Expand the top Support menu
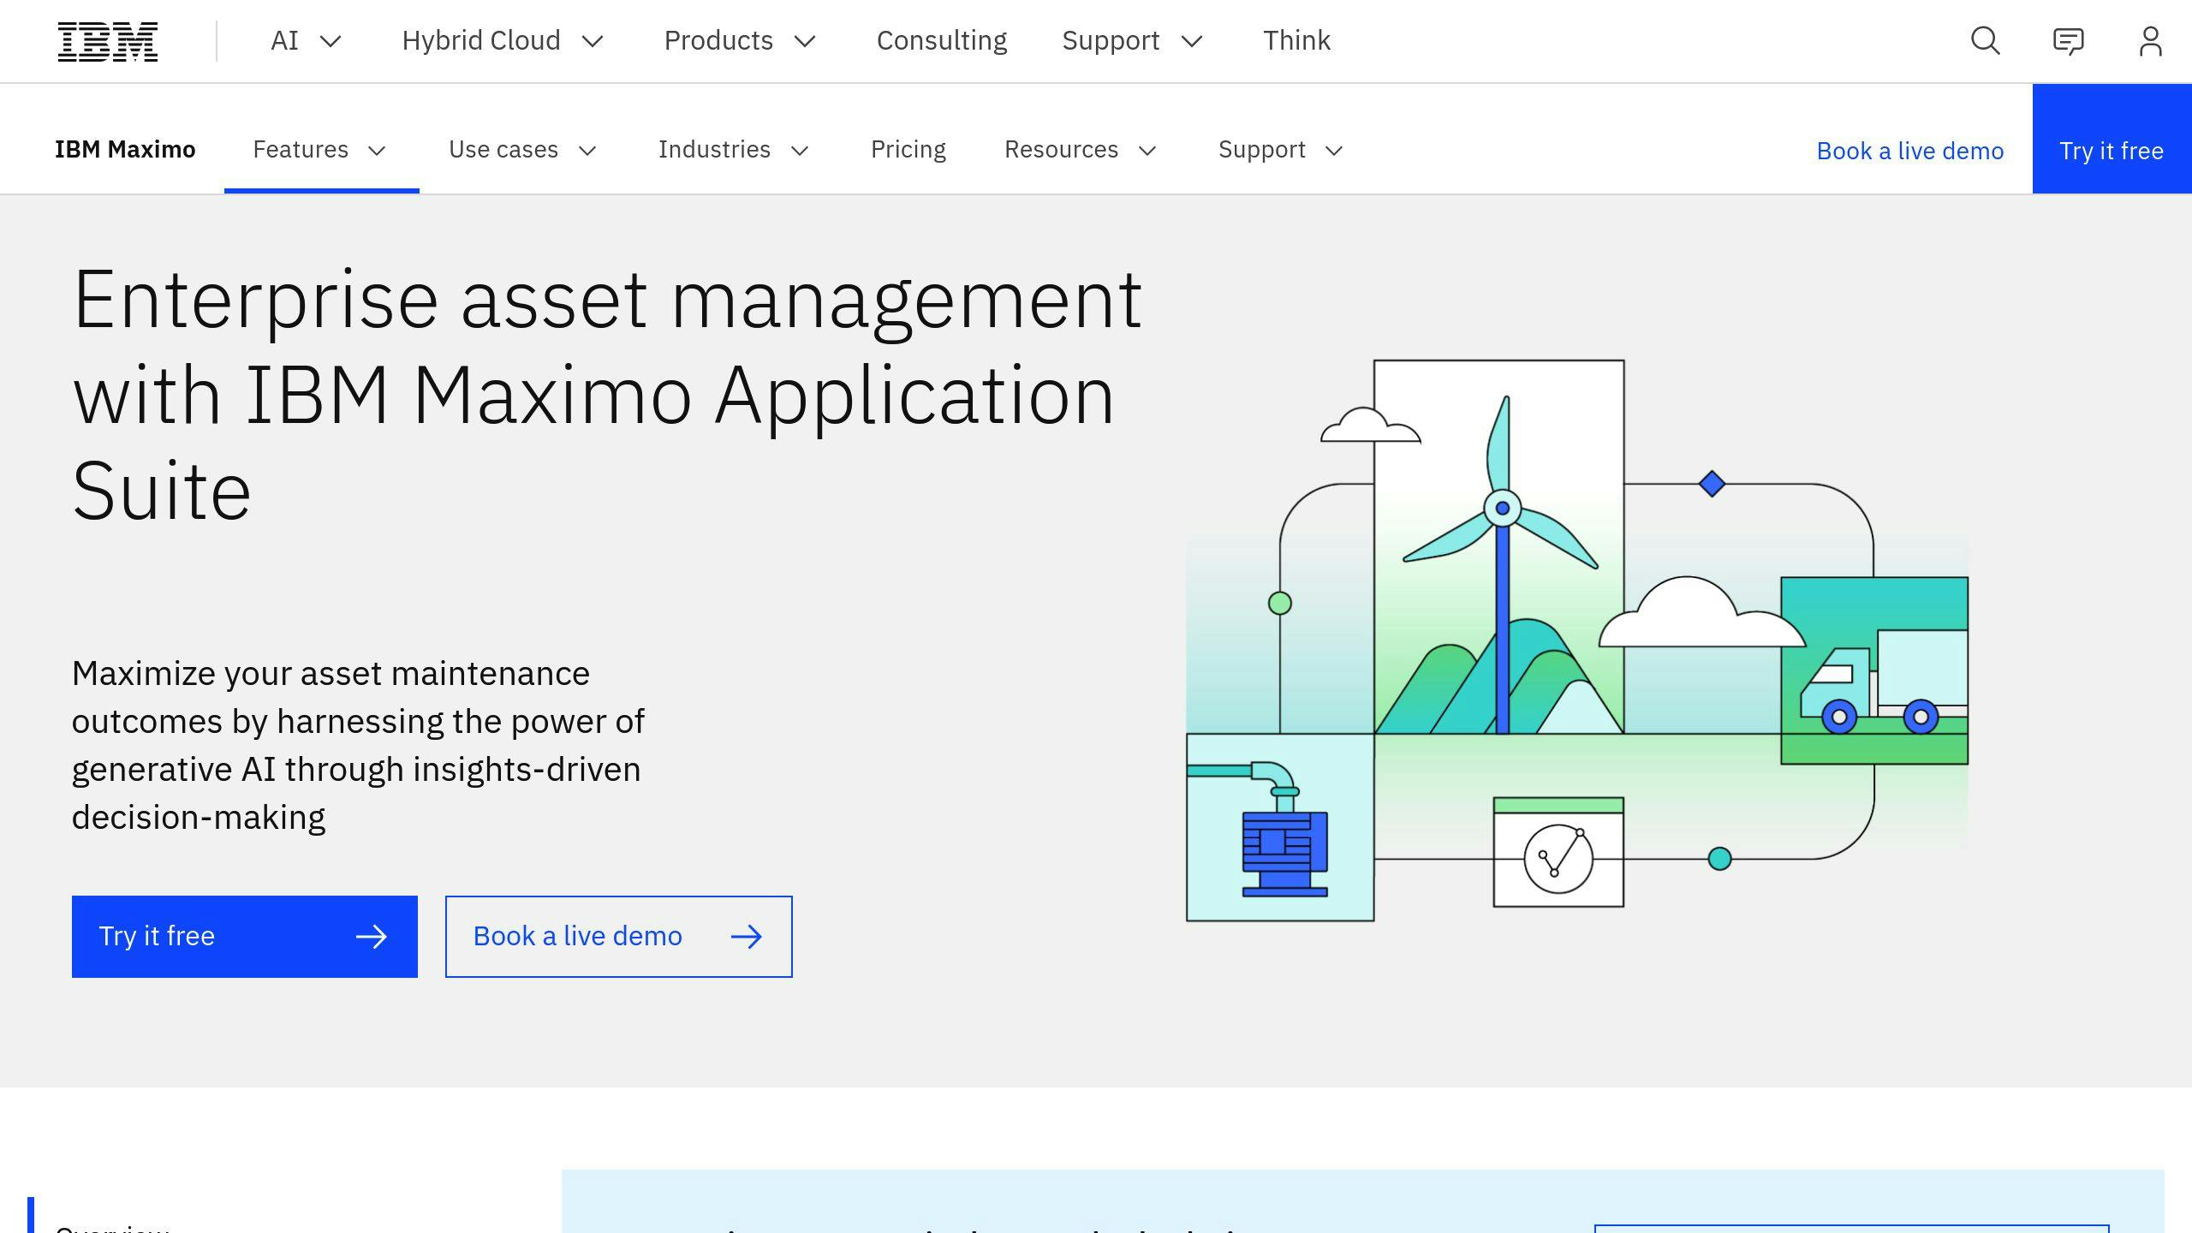This screenshot has width=2192, height=1233. click(1133, 40)
